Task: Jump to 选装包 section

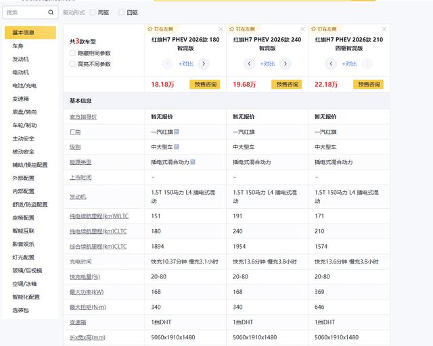Action: (x=20, y=310)
